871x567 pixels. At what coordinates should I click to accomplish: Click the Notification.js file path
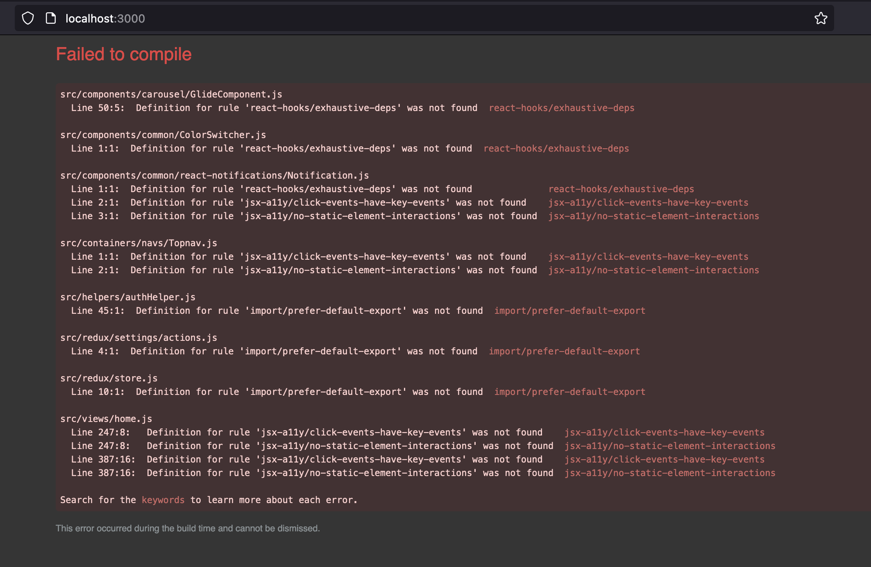coord(214,175)
